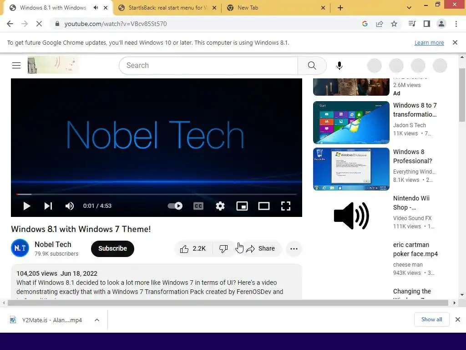
Task: Play the video
Action: [27, 206]
